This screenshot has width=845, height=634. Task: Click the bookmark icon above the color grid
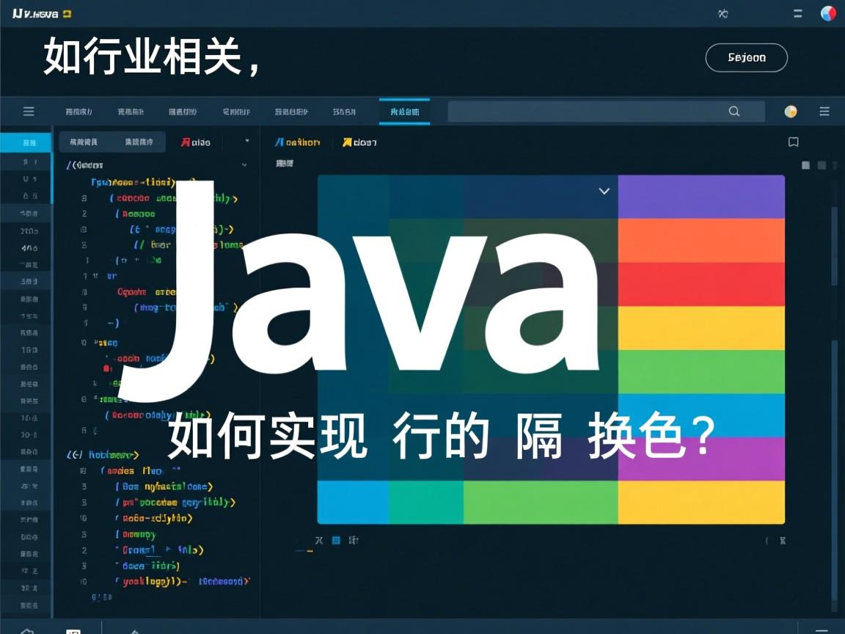(794, 142)
